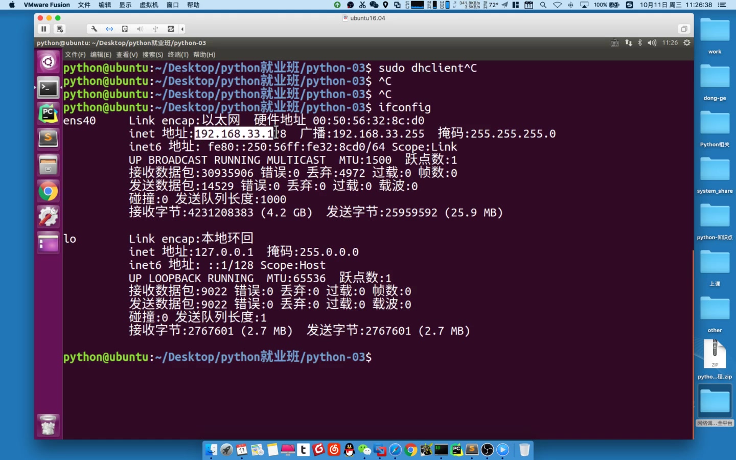The image size is (736, 460).
Task: Open the 虚拟机 menu in the macOS menu bar
Action: click(149, 5)
